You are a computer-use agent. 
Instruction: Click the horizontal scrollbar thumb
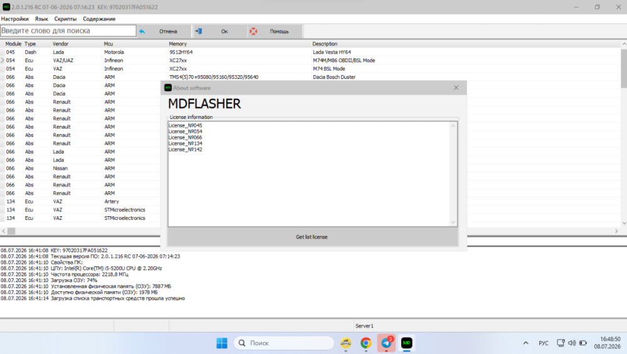(11, 231)
